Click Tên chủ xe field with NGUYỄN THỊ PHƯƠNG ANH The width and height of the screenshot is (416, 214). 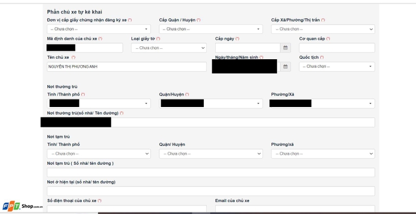127,66
